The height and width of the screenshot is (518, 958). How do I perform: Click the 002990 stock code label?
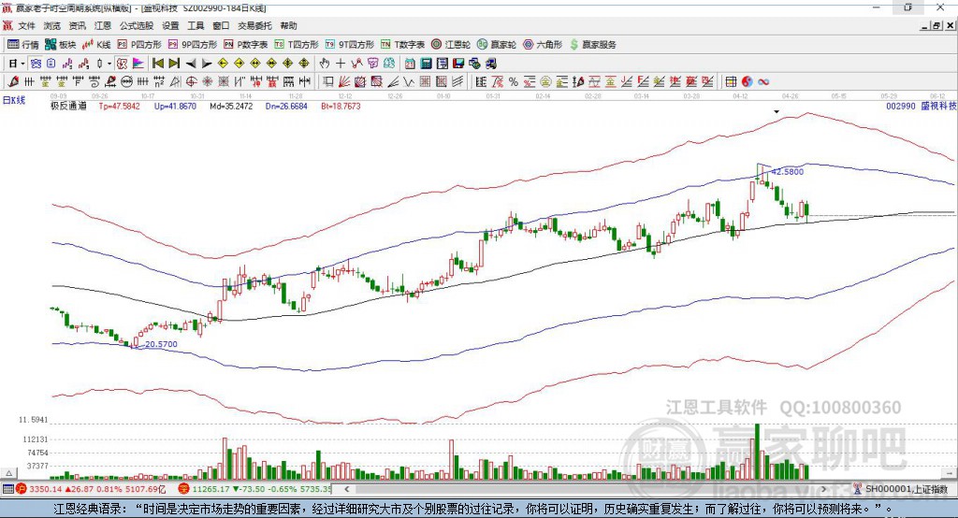click(x=901, y=106)
